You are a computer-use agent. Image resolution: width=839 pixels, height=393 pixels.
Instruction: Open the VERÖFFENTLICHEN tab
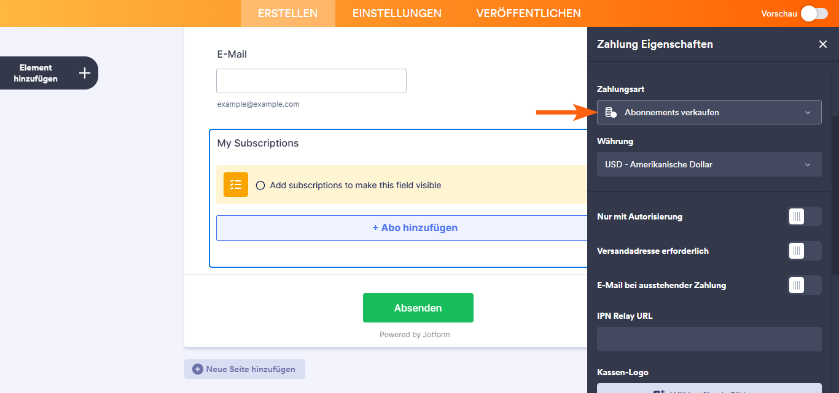point(528,13)
